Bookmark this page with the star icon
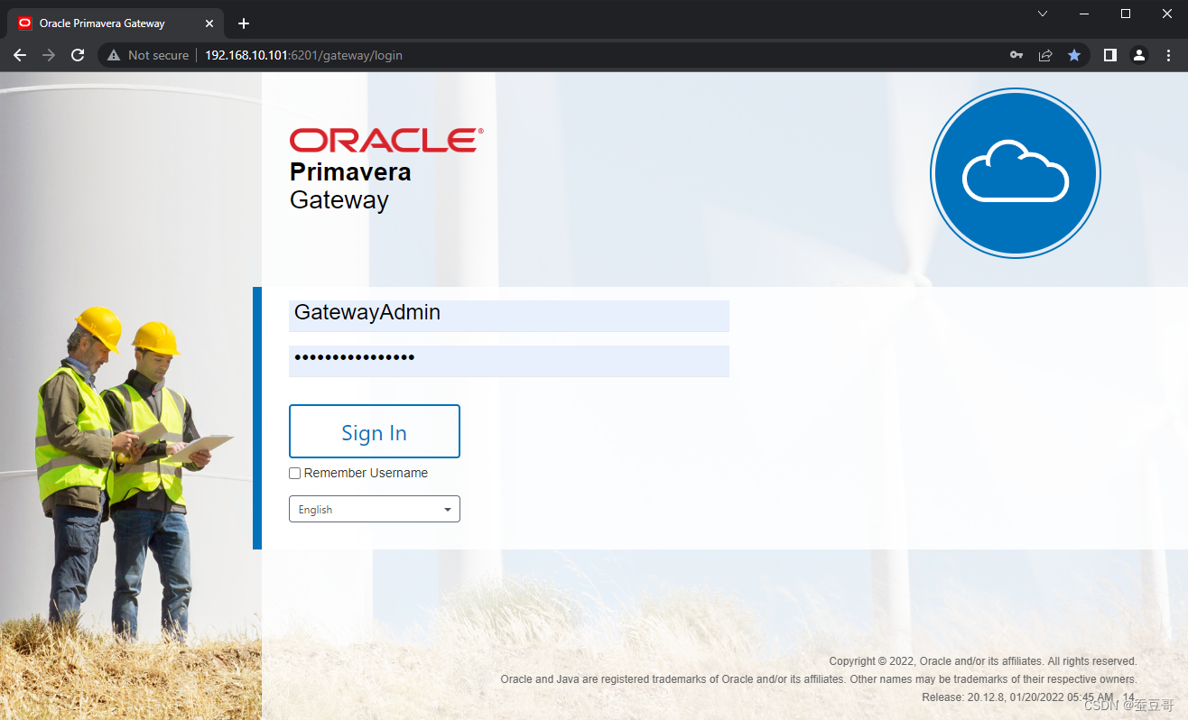The image size is (1188, 720). click(1074, 55)
